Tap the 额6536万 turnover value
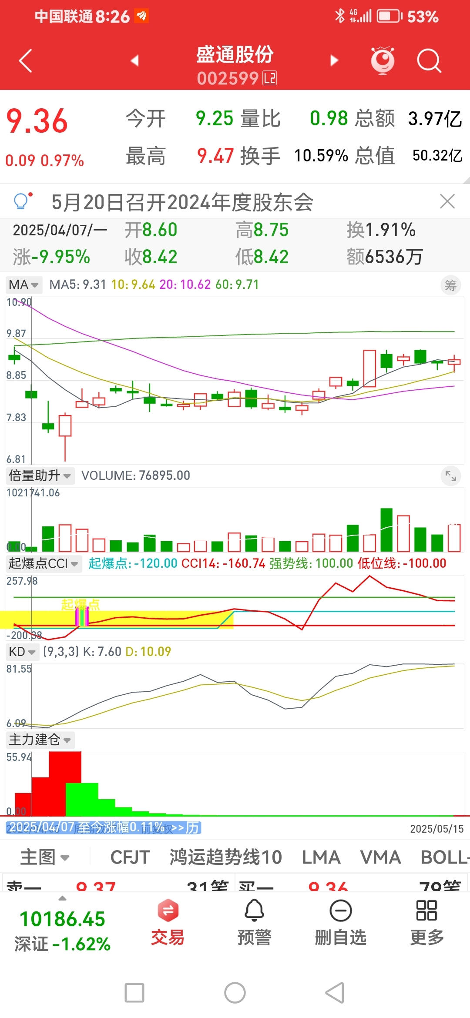Screen dimensions: 470x1018 click(385, 257)
